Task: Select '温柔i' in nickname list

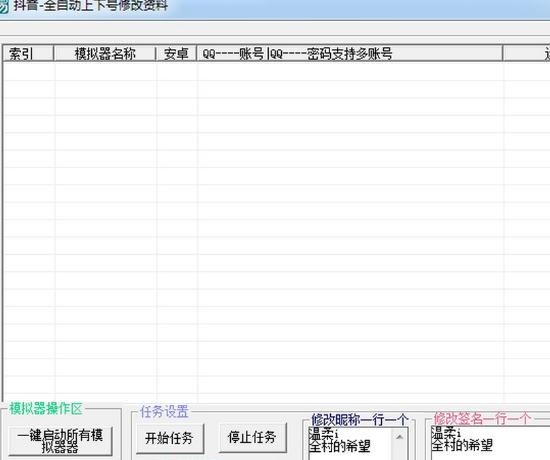Action: tap(323, 434)
